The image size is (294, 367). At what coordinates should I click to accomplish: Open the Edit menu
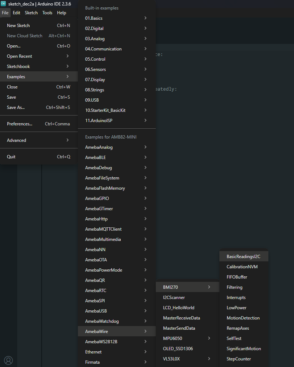16,13
